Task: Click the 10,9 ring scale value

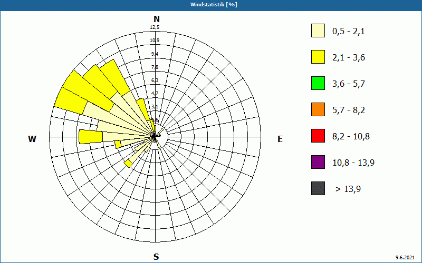Action: point(155,41)
